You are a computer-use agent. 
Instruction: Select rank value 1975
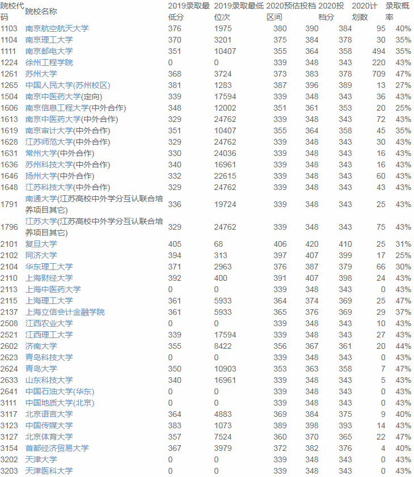(x=223, y=28)
